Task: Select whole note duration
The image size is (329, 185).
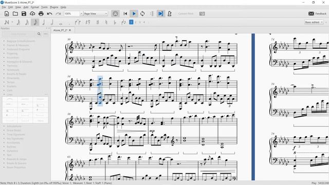Action: (61, 23)
